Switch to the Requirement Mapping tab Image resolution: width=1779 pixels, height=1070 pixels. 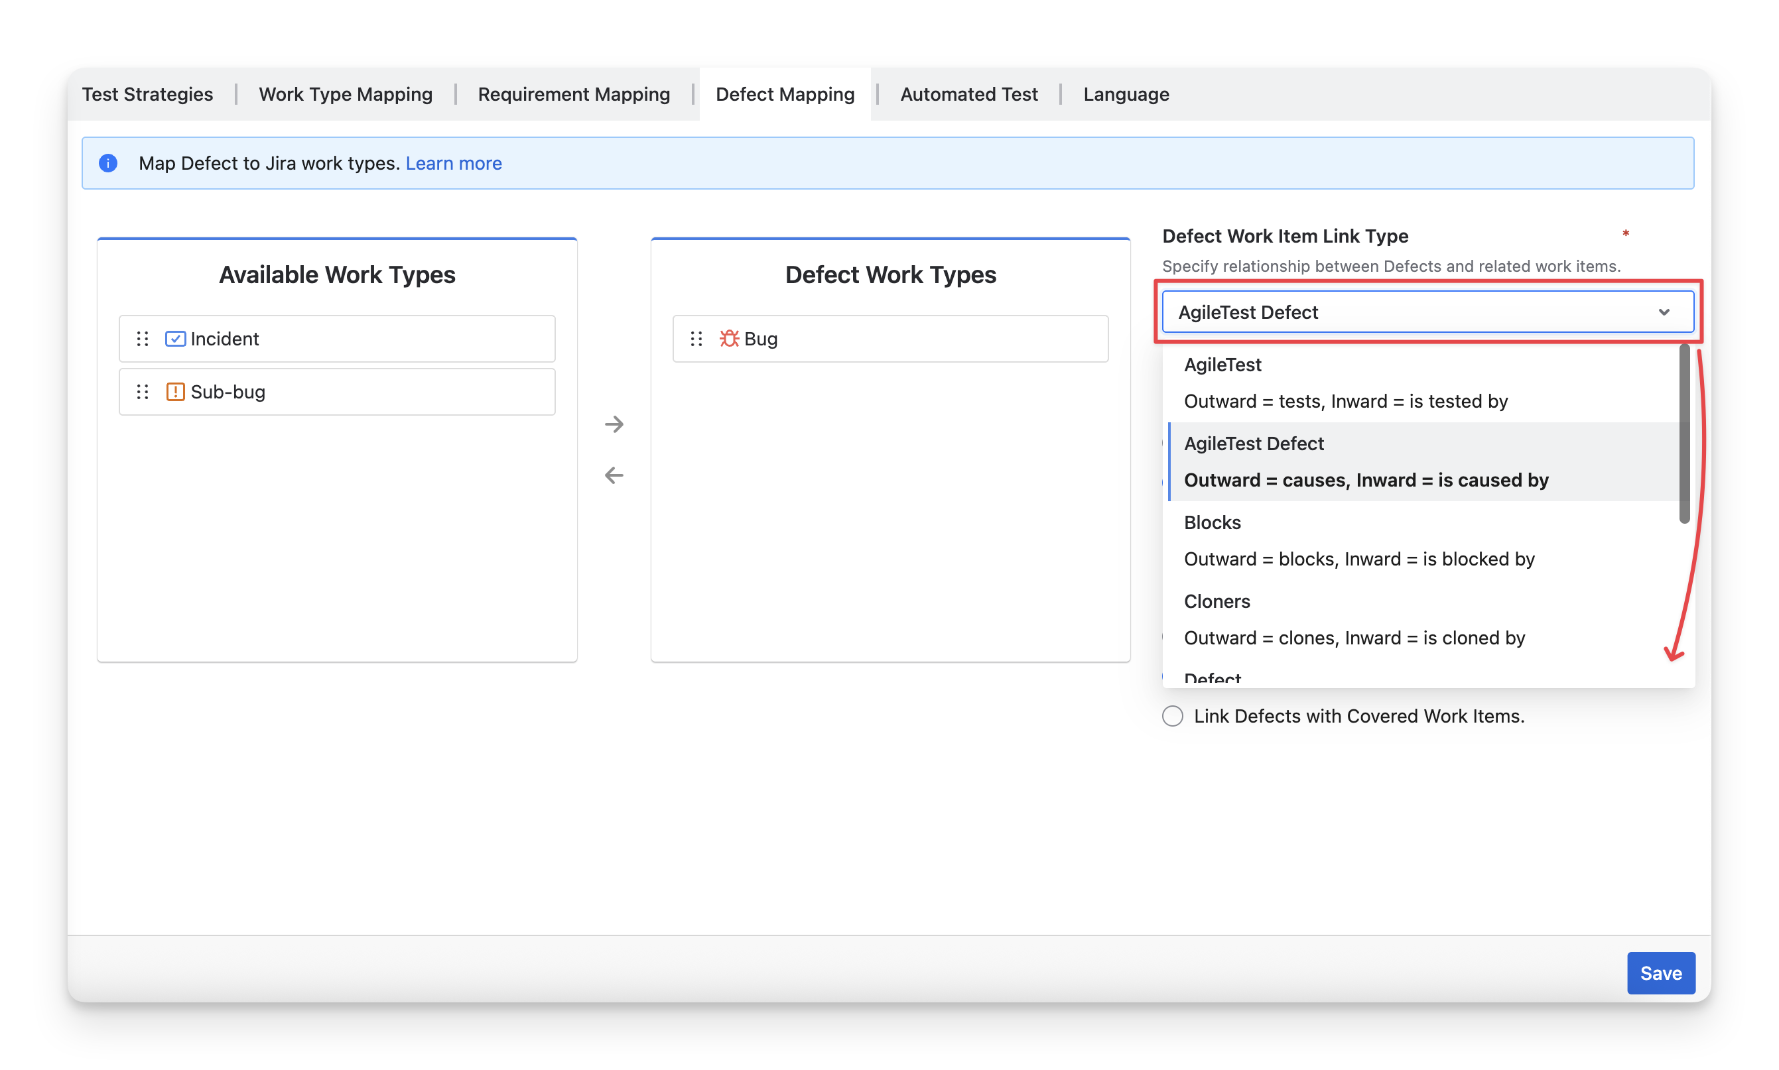574,94
